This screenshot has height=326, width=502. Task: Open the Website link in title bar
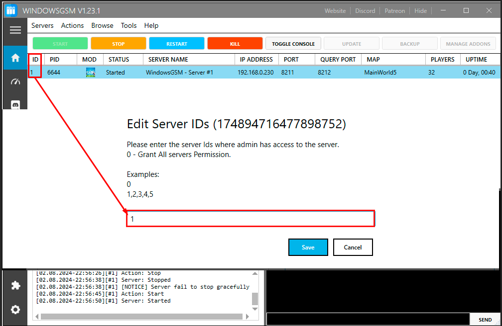pos(335,11)
